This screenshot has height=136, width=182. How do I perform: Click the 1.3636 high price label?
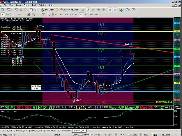point(40,26)
